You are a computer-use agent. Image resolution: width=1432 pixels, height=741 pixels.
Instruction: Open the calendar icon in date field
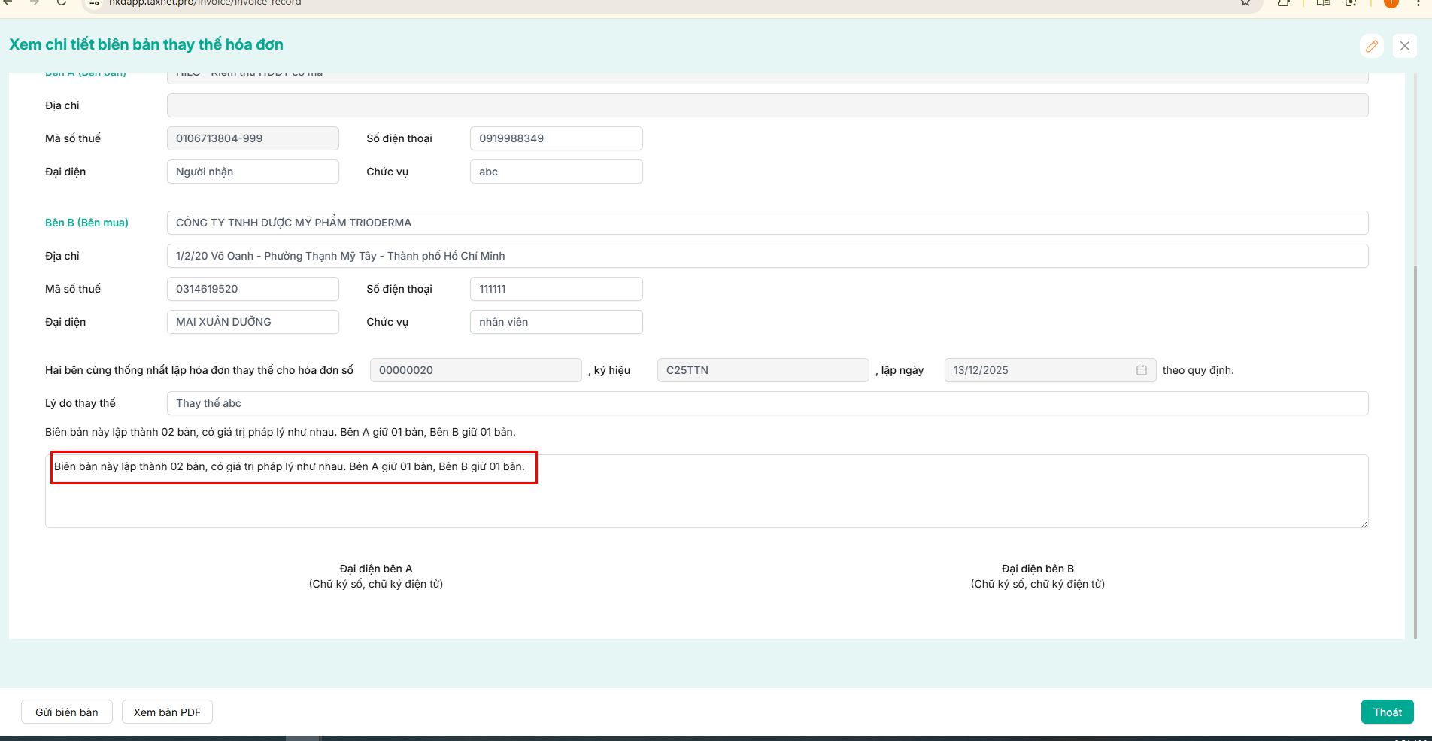(1142, 370)
